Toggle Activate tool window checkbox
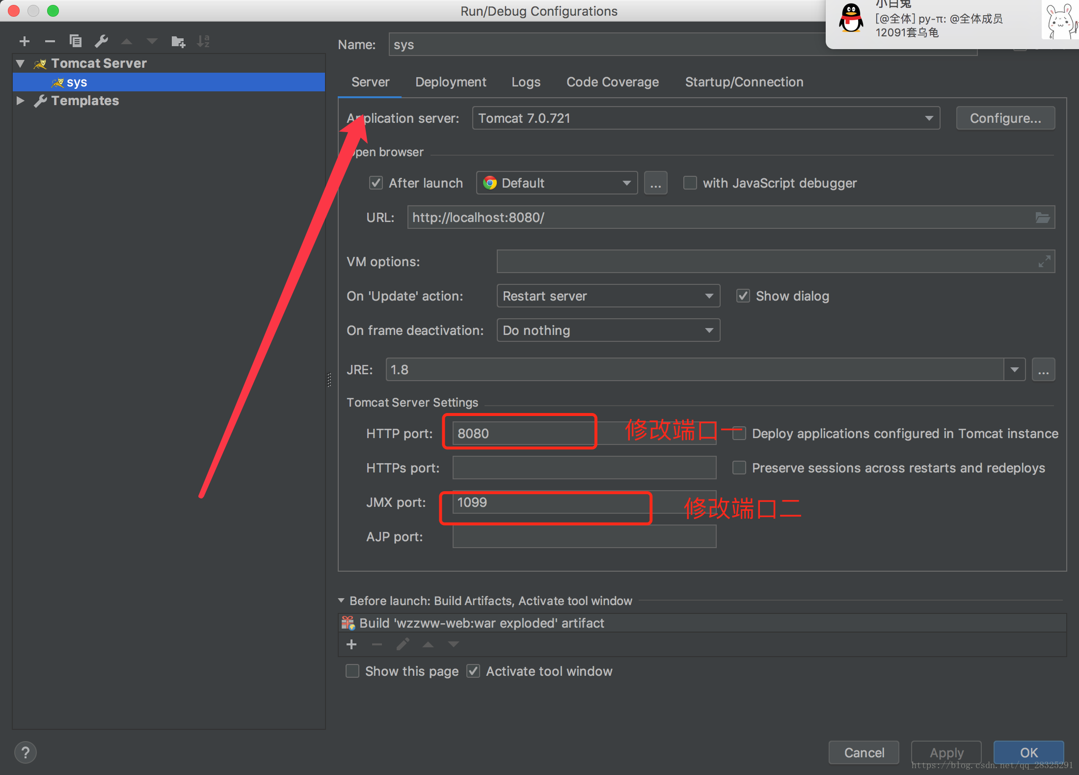Viewport: 1079px width, 775px height. (473, 671)
